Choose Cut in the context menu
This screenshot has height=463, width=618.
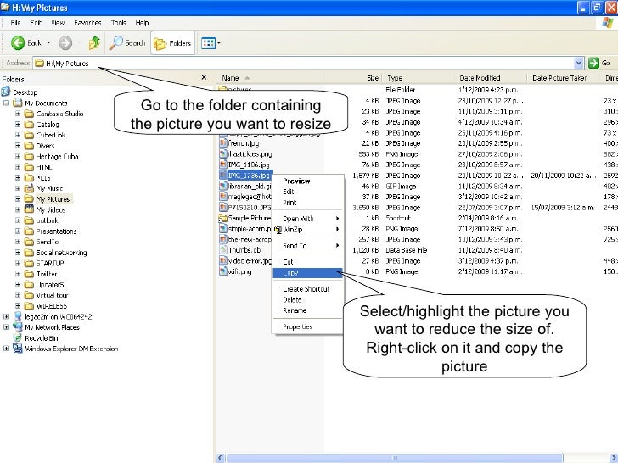click(x=307, y=262)
